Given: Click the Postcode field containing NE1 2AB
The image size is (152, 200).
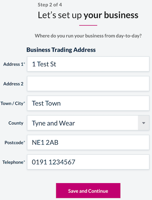Looking at the screenshot, I should (88, 142).
